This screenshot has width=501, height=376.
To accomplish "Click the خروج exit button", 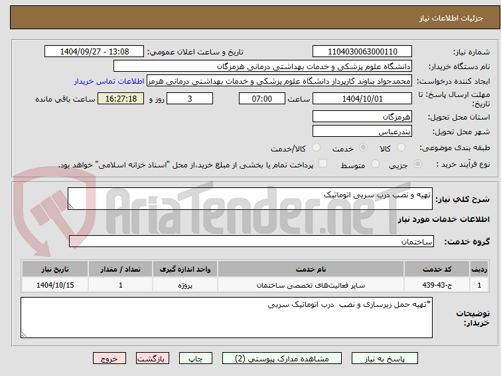I will click(x=109, y=359).
